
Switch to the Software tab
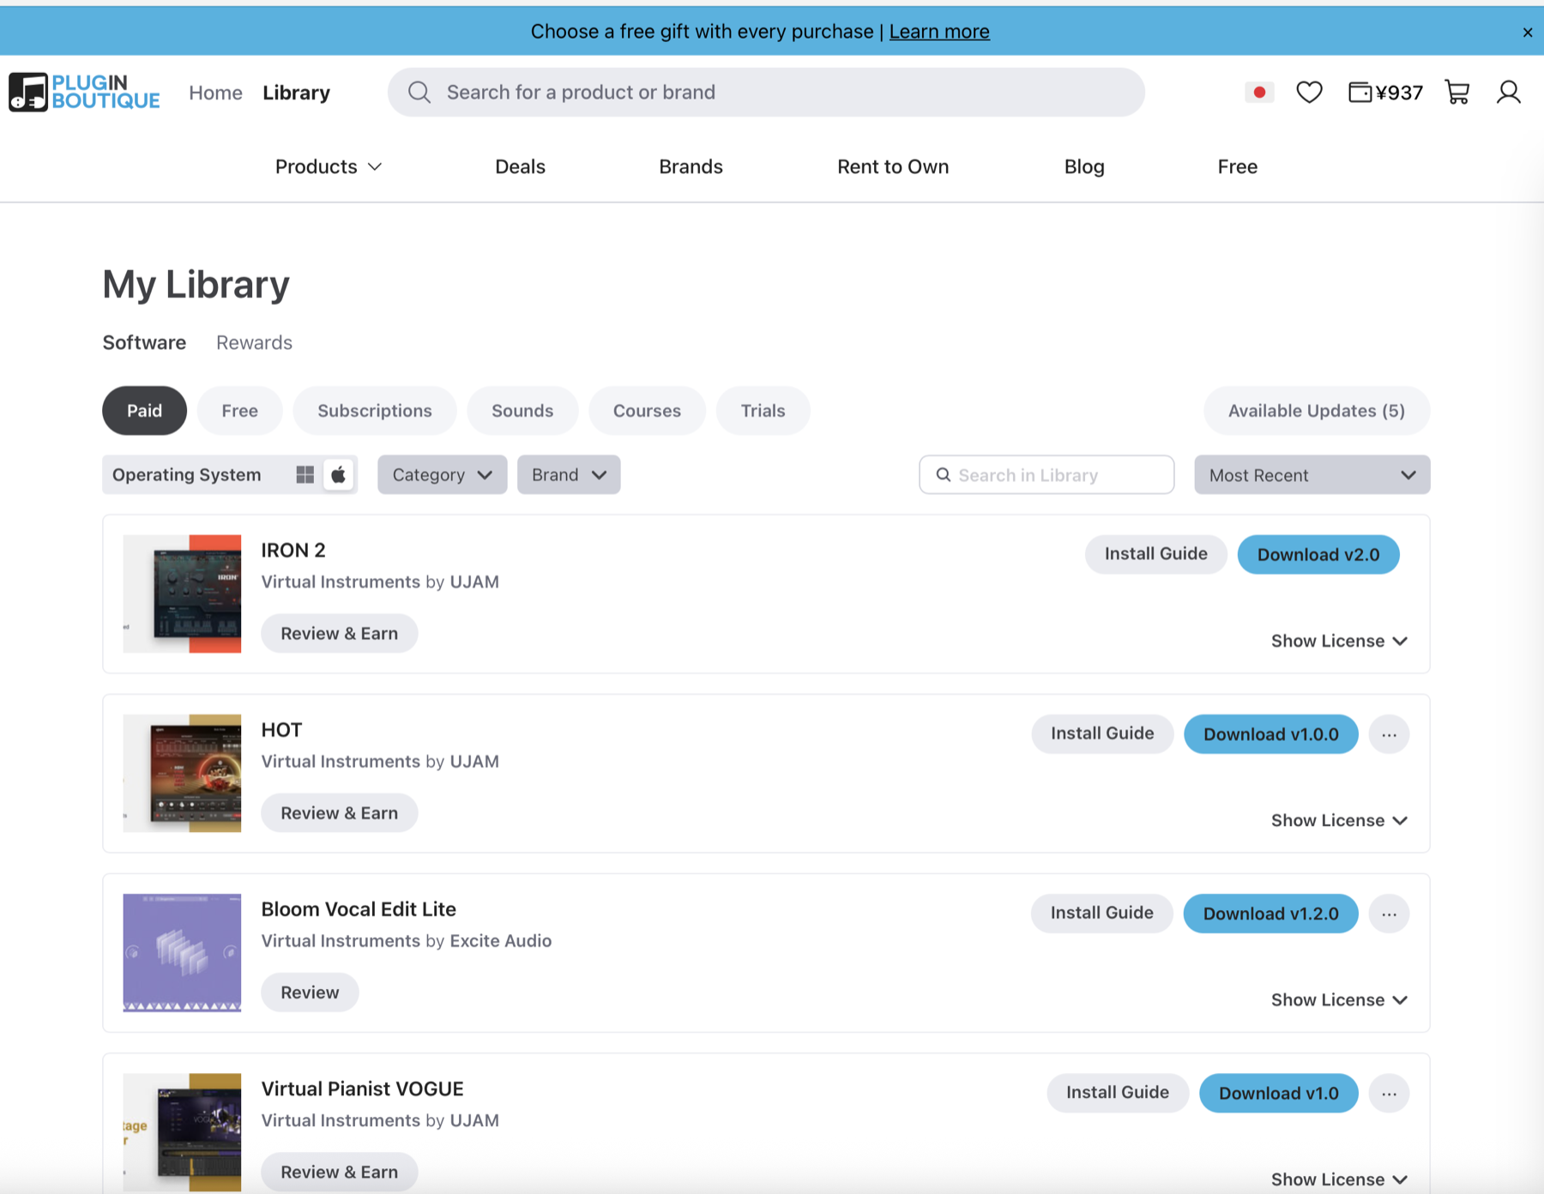[144, 342]
